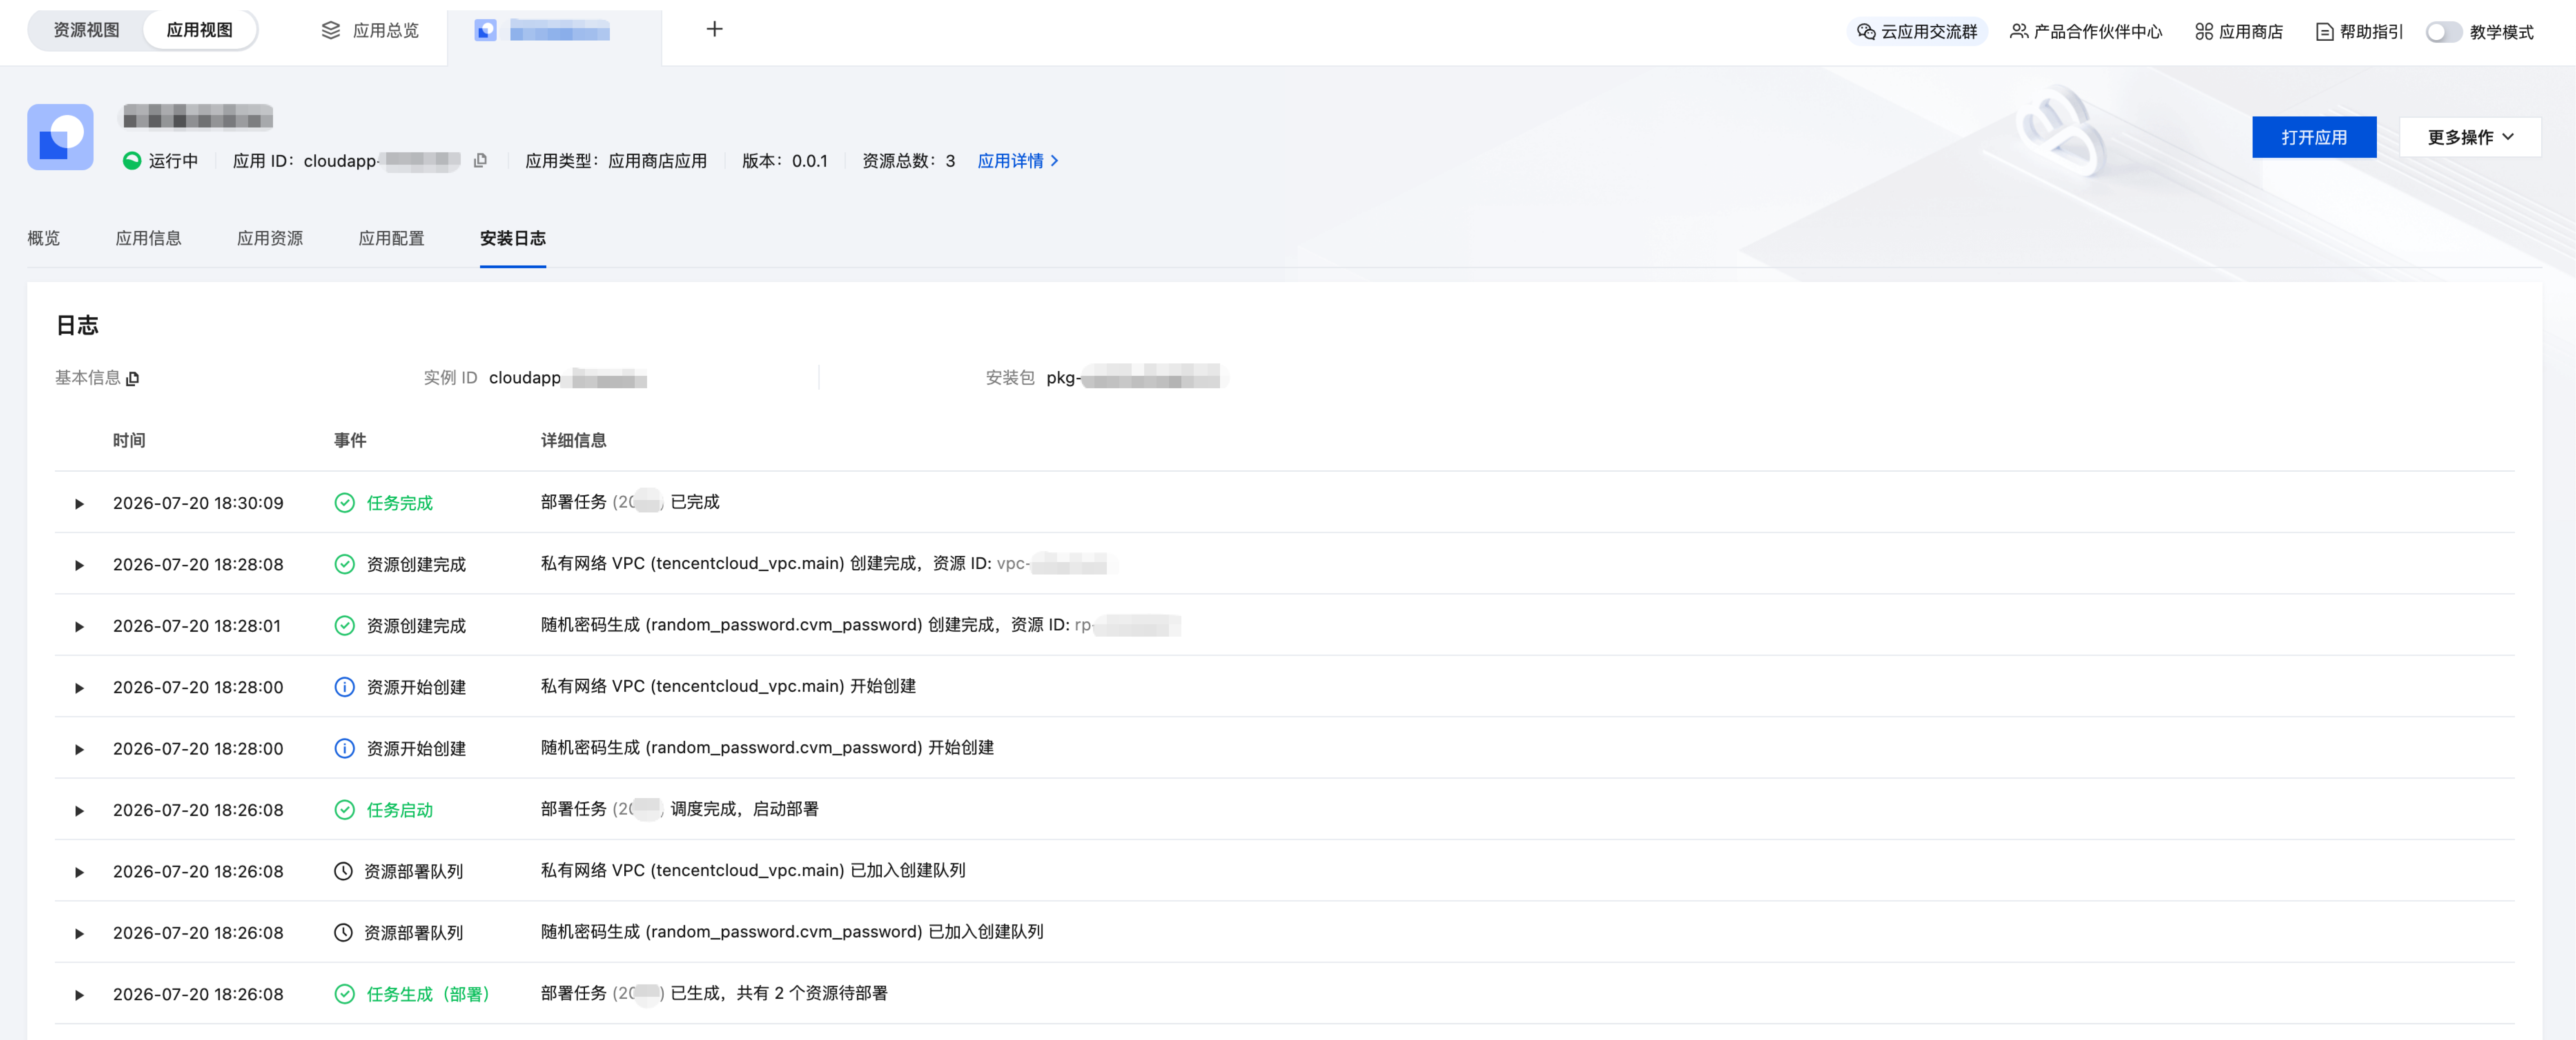2576x1040 pixels.
Task: Click the green check icon beside 任务完成
Action: coord(344,503)
